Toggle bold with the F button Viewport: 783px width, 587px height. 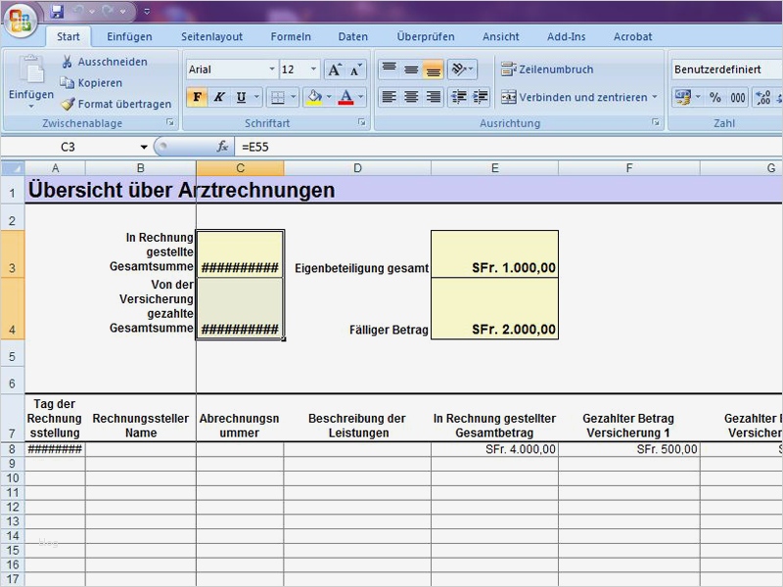pos(197,96)
